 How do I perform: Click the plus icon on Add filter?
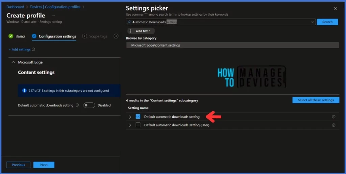(x=130, y=31)
